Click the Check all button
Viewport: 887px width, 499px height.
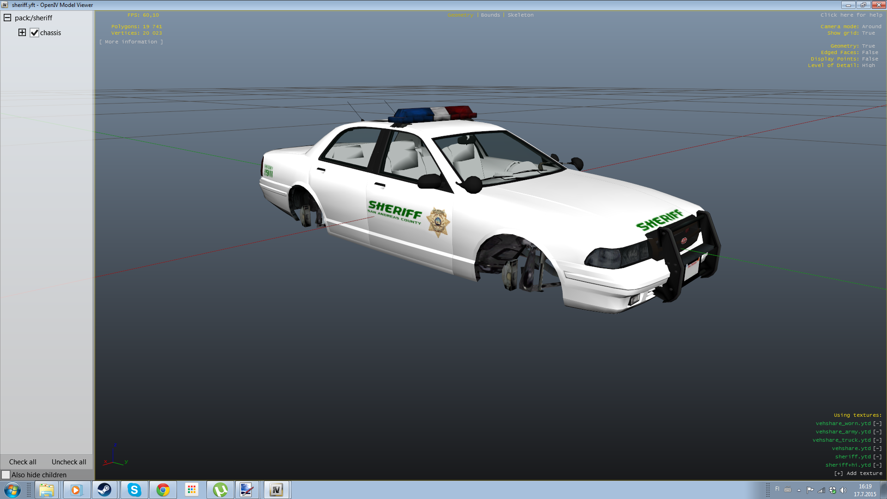pos(23,462)
